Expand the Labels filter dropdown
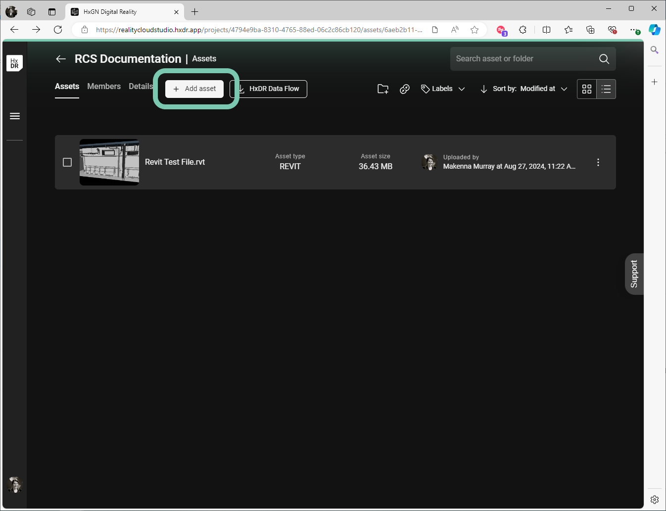The image size is (666, 511). coord(443,89)
